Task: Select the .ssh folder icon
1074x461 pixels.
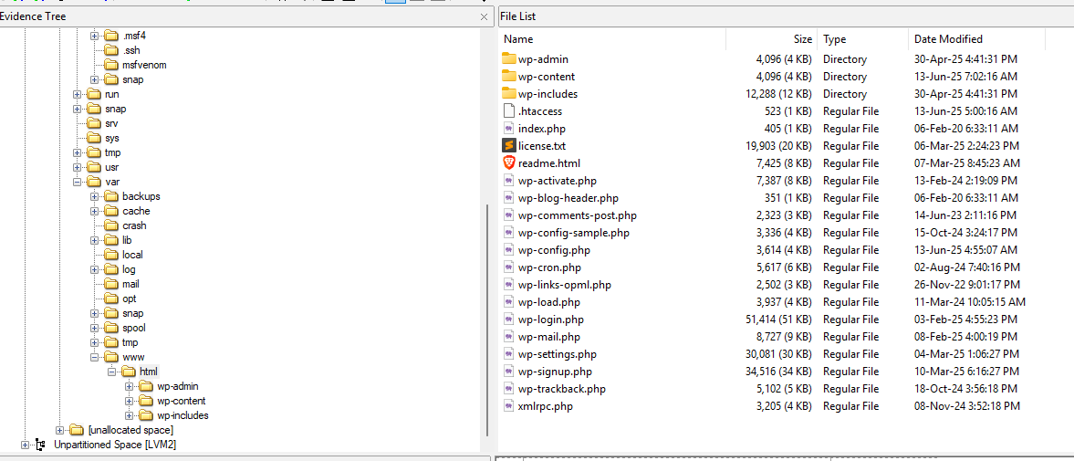Action: tap(111, 50)
